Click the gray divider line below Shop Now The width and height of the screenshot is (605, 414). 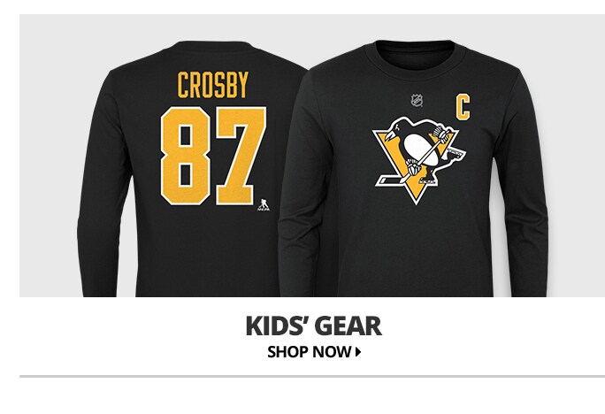(312, 376)
